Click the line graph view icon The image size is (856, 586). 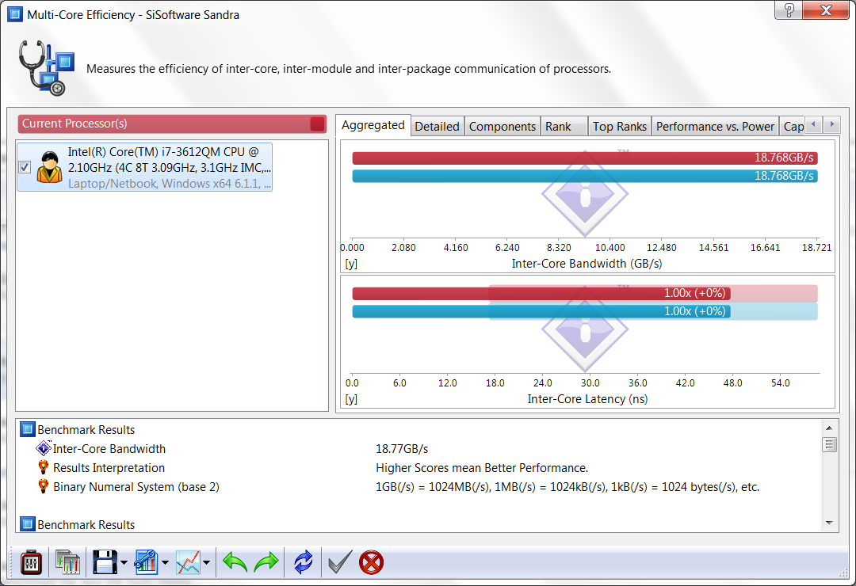pyautogui.click(x=188, y=562)
